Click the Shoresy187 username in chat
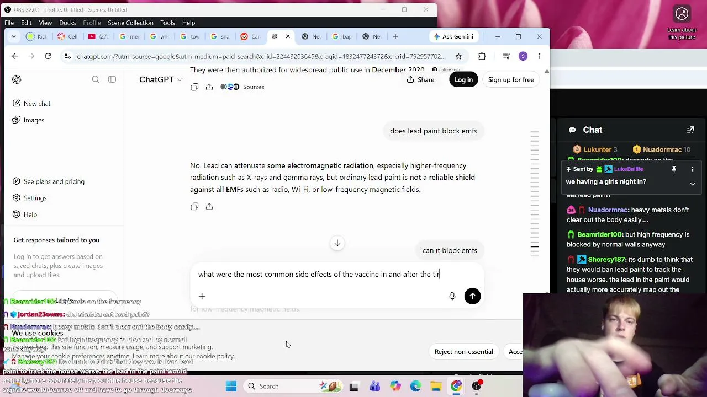Image resolution: width=707 pixels, height=397 pixels. click(606, 260)
